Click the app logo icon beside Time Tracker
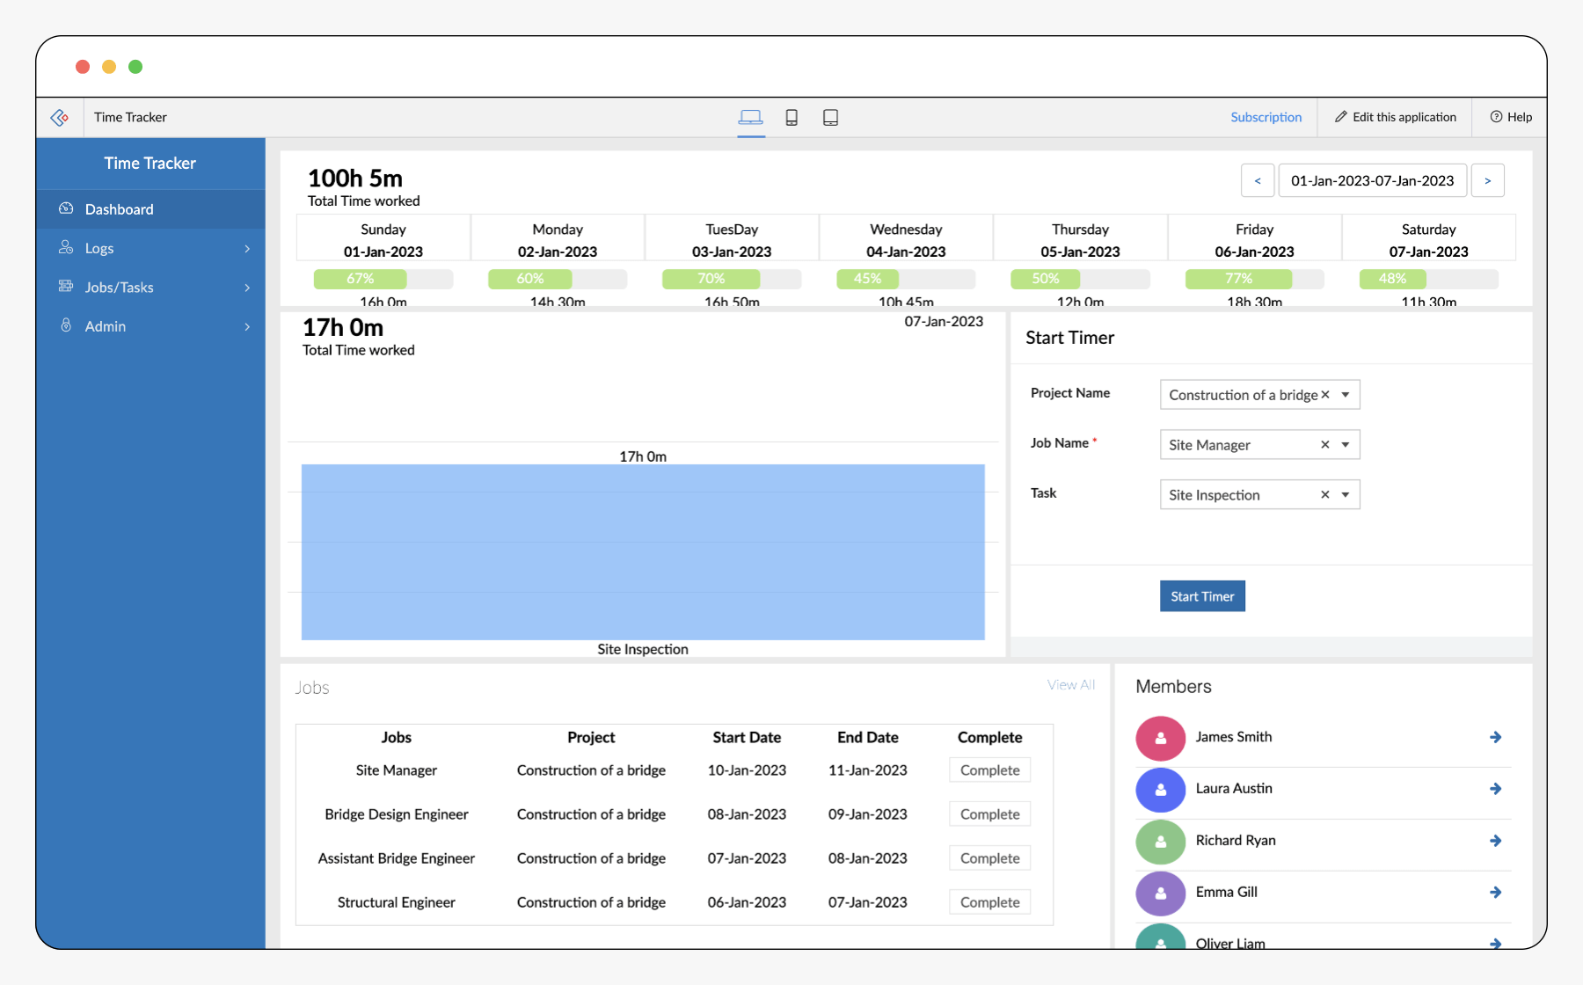This screenshot has height=985, width=1583. click(x=60, y=117)
